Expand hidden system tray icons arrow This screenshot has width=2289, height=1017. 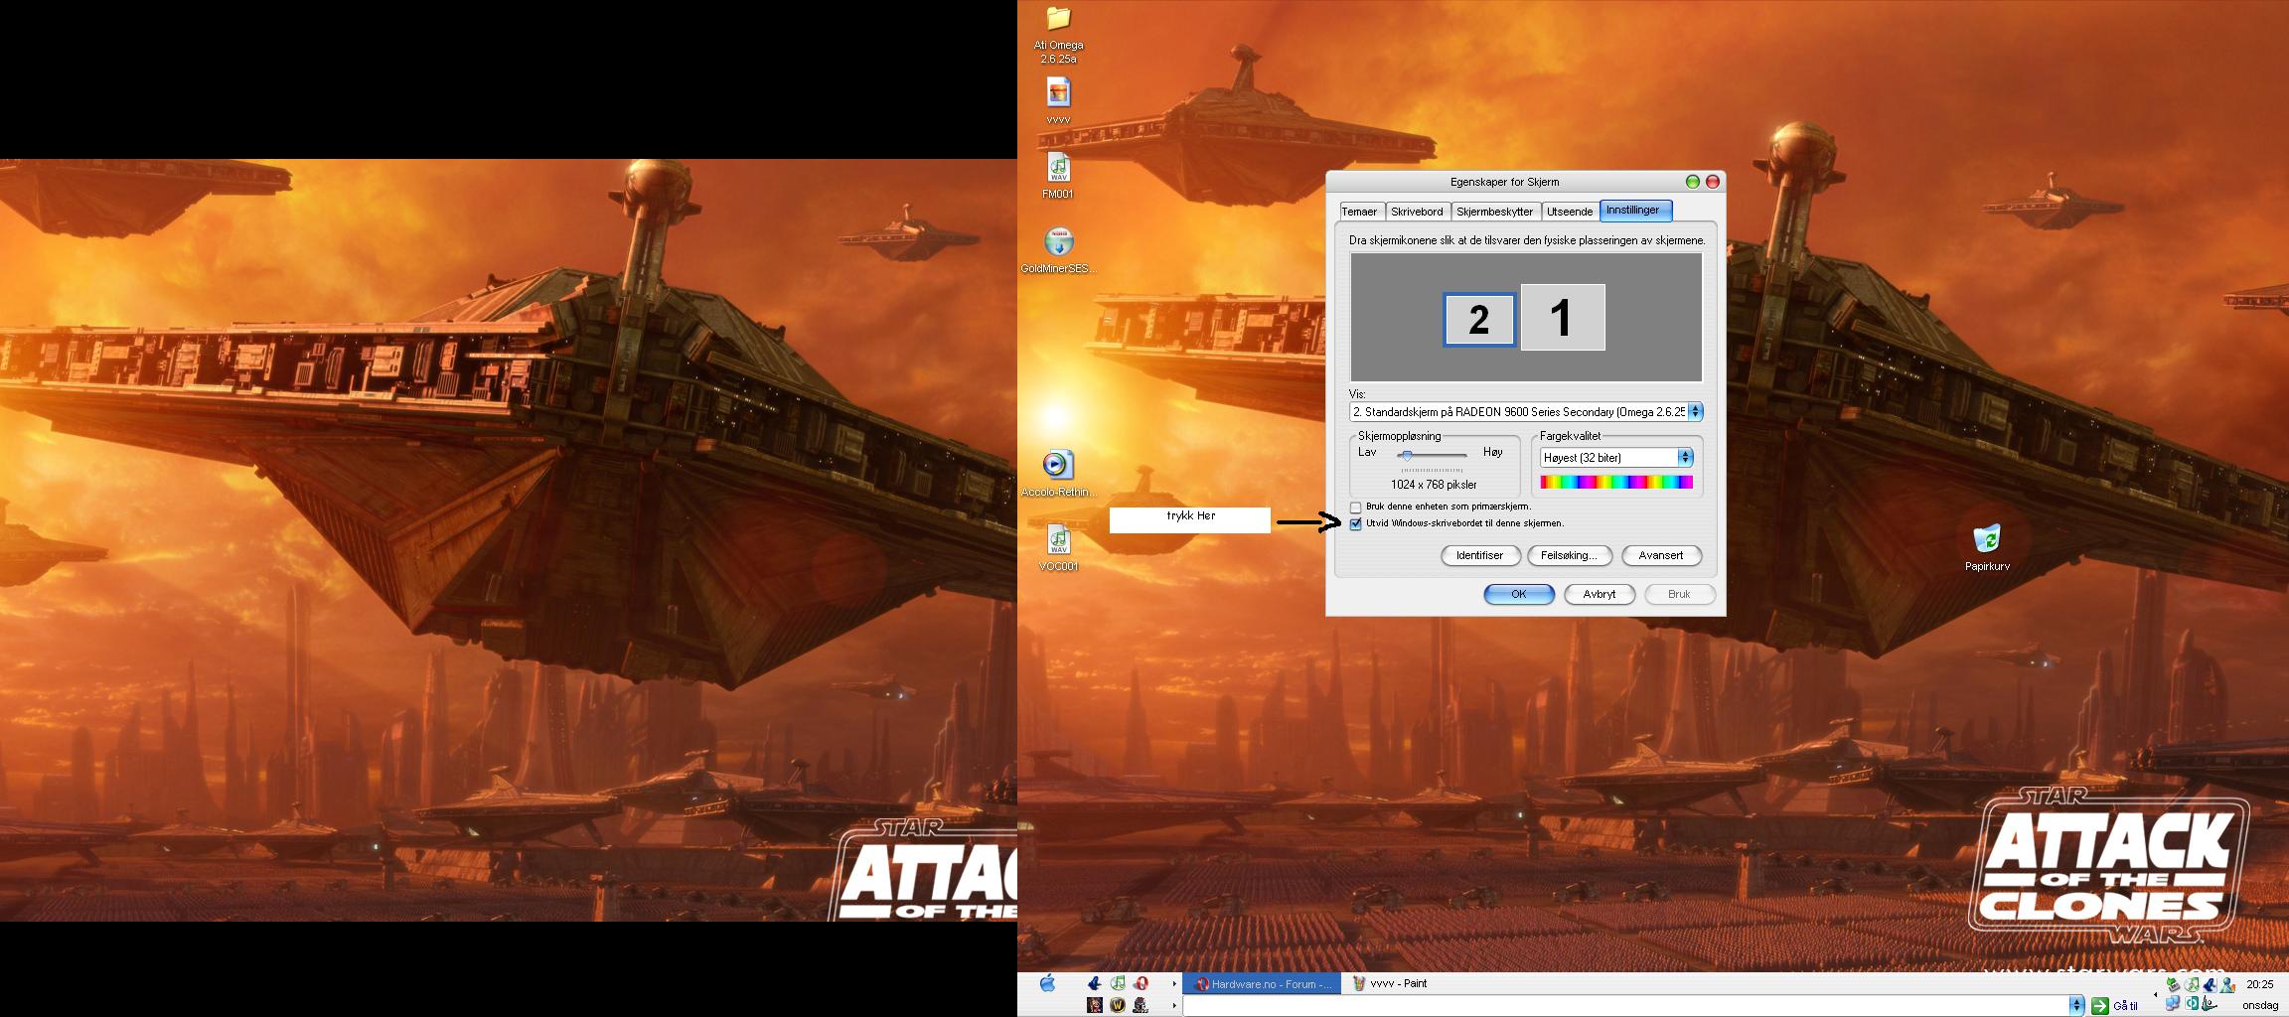click(2155, 994)
